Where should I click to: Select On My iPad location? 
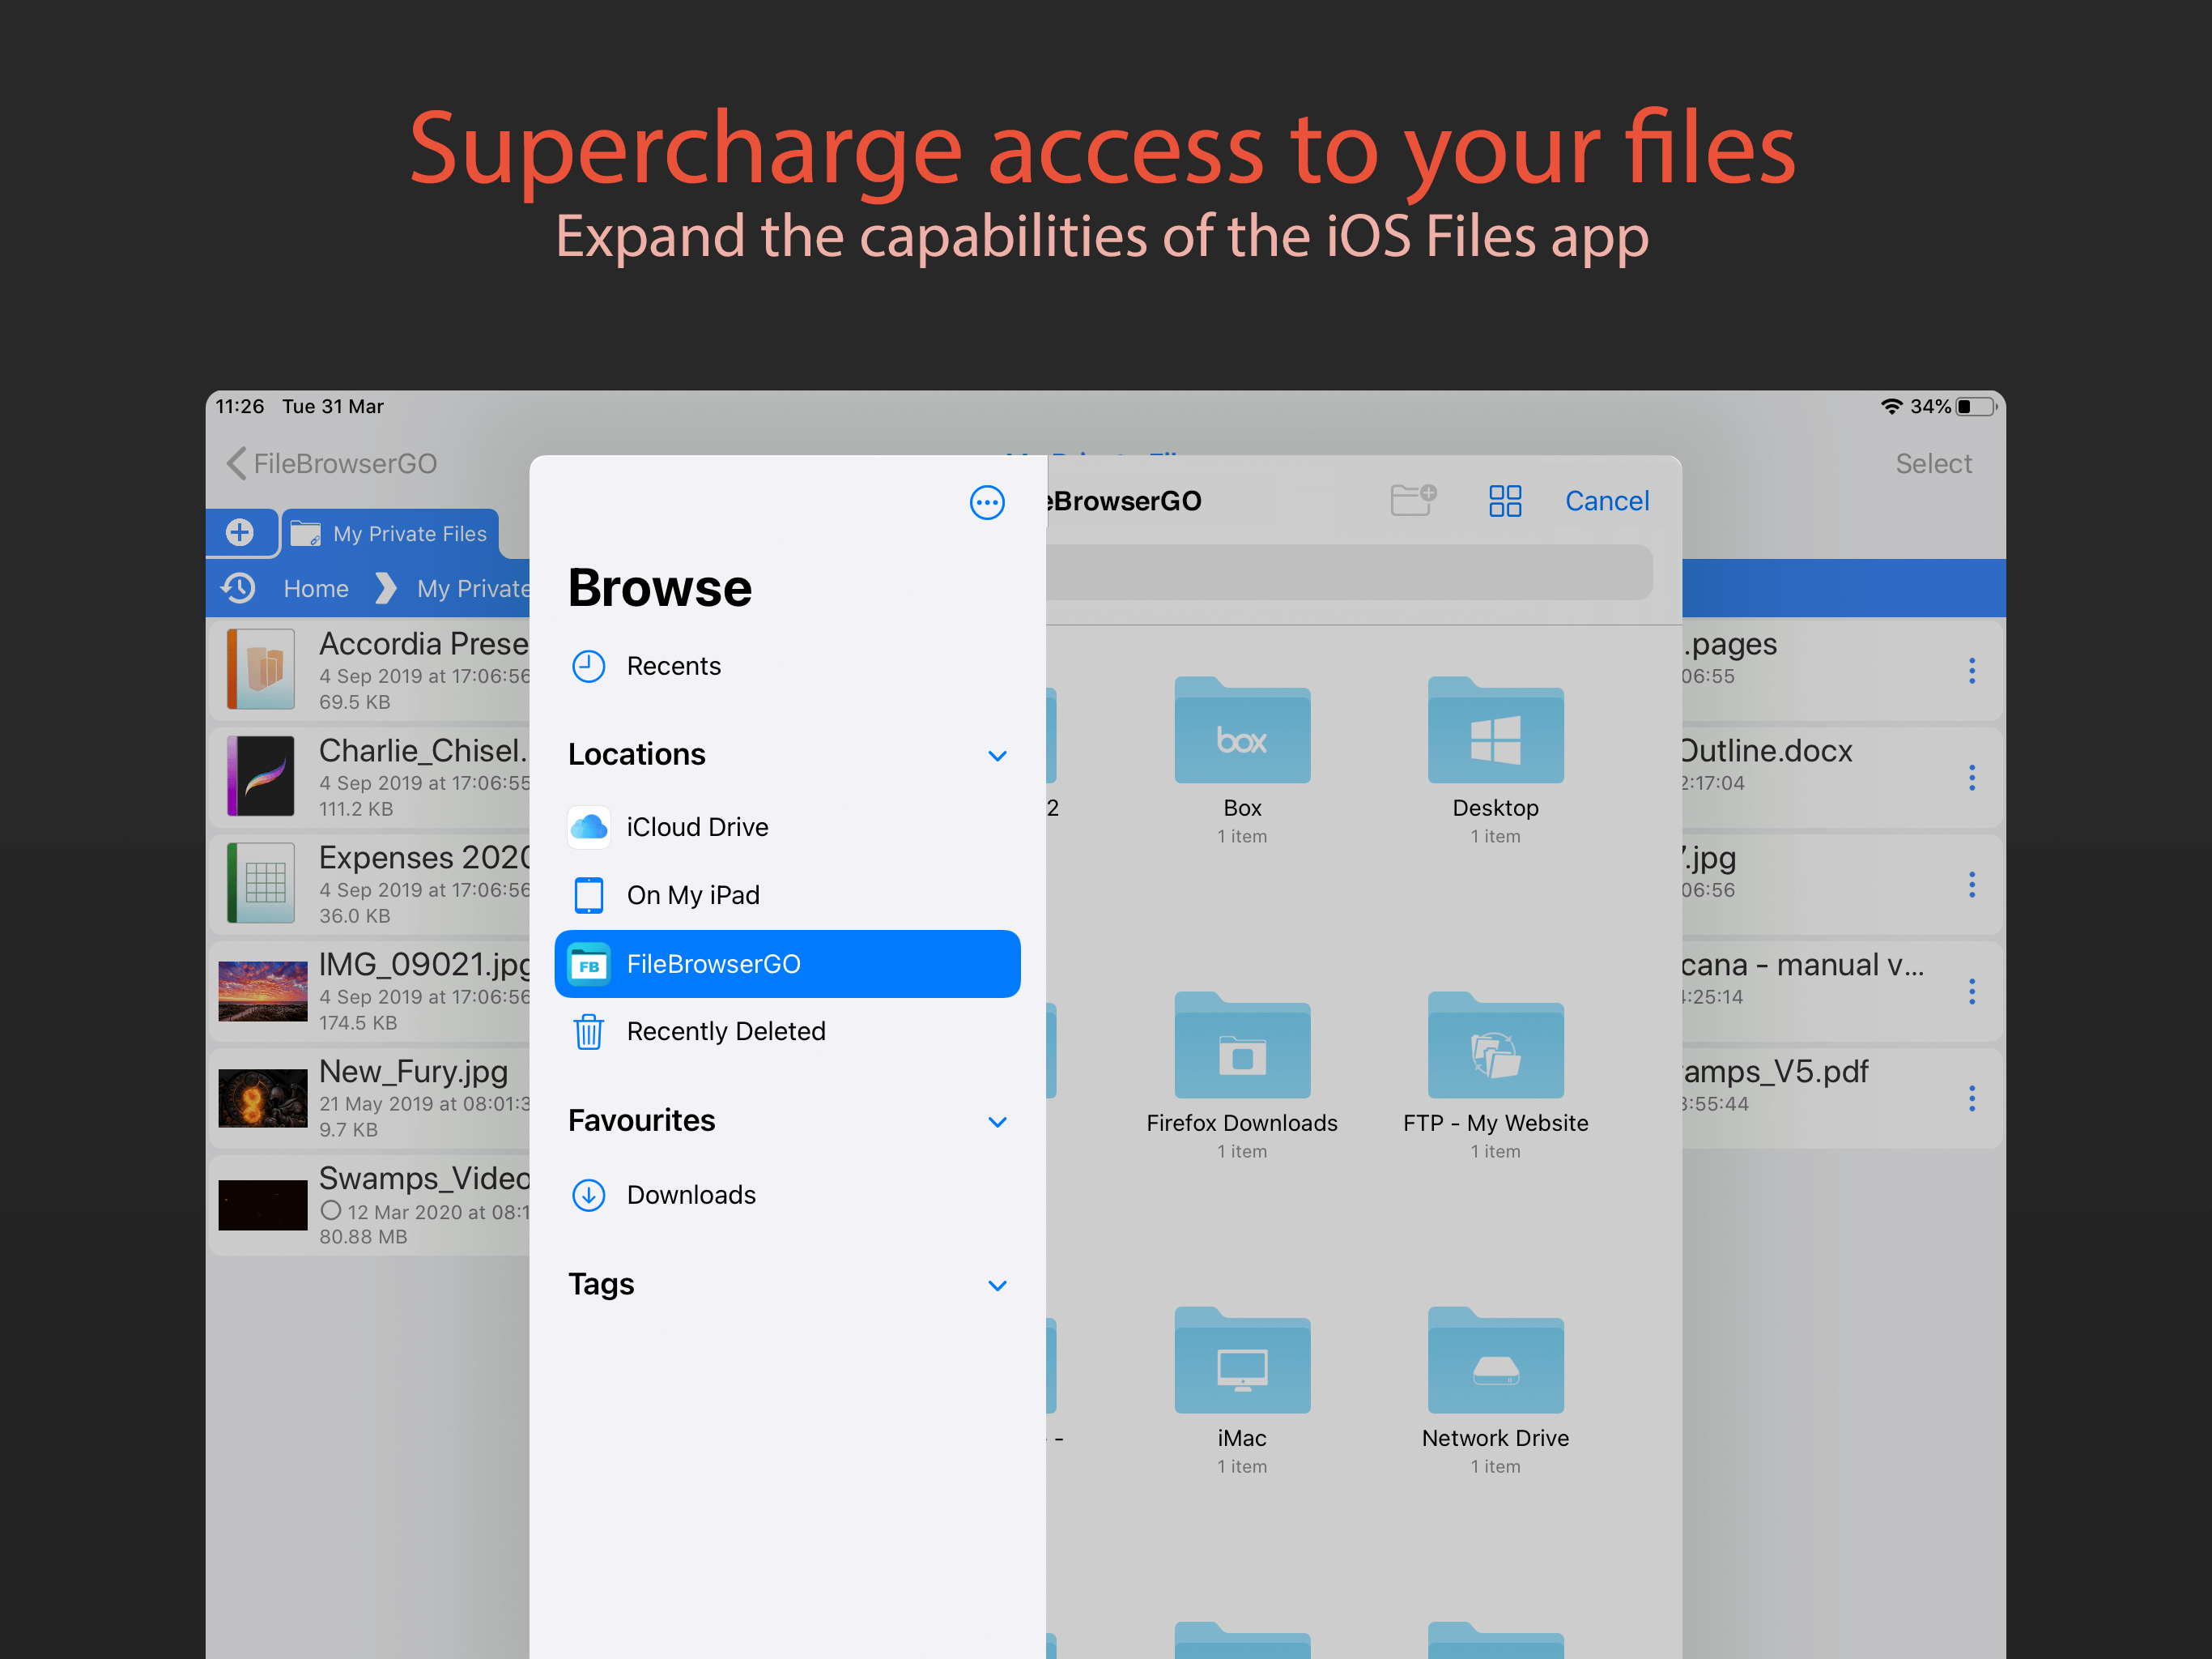[692, 896]
